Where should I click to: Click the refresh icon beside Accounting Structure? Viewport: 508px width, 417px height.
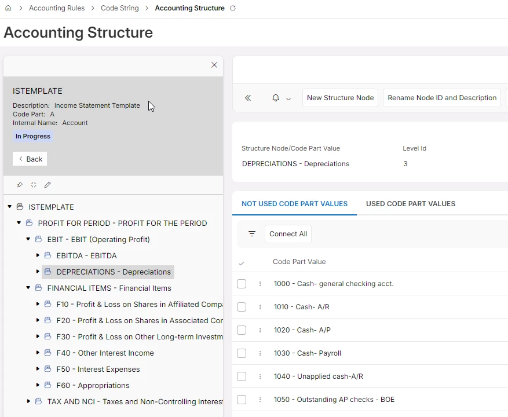pos(233,8)
